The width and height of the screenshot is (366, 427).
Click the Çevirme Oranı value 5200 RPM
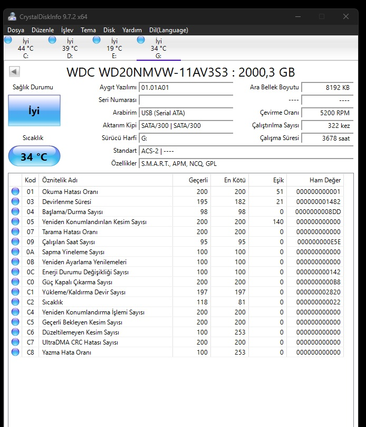click(328, 113)
